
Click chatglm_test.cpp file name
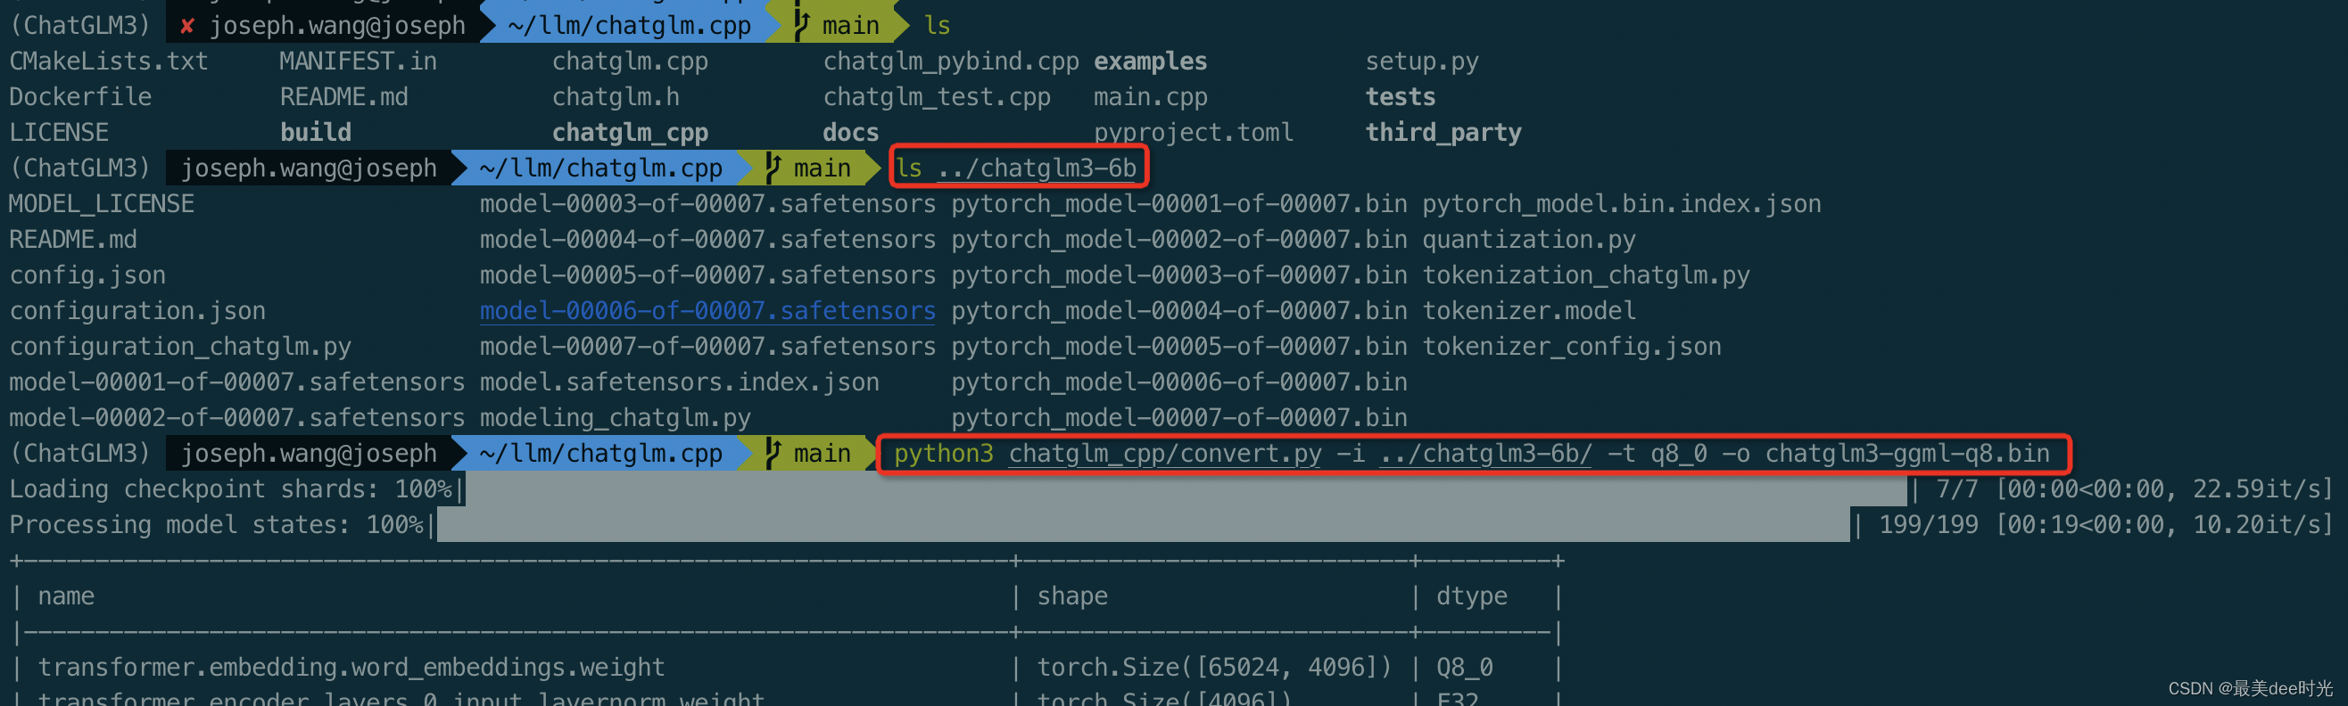click(x=936, y=96)
